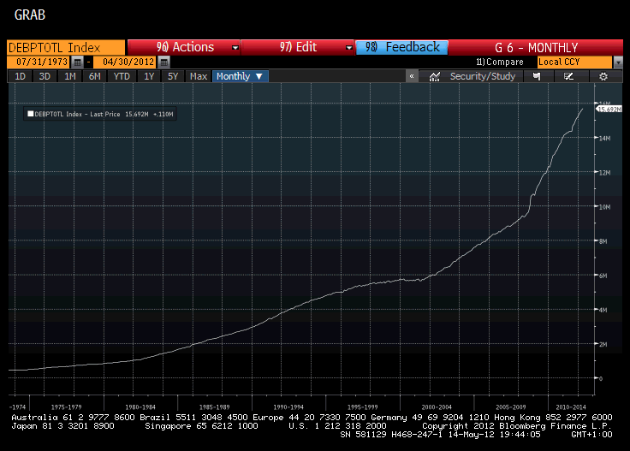Screen dimensions: 630x451
Task: Click the Local CCY currency field
Action: [x=574, y=62]
